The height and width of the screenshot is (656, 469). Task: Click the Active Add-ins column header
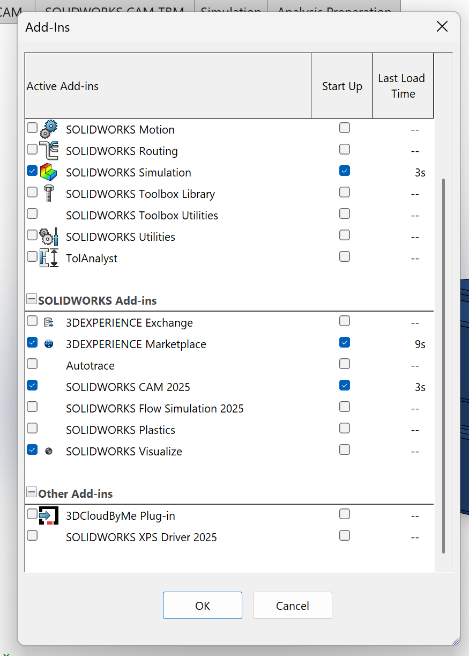click(x=168, y=86)
